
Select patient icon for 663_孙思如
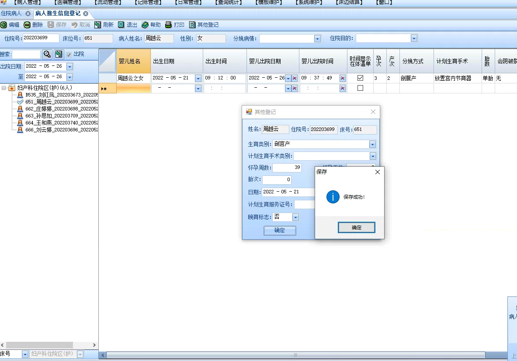(20, 116)
